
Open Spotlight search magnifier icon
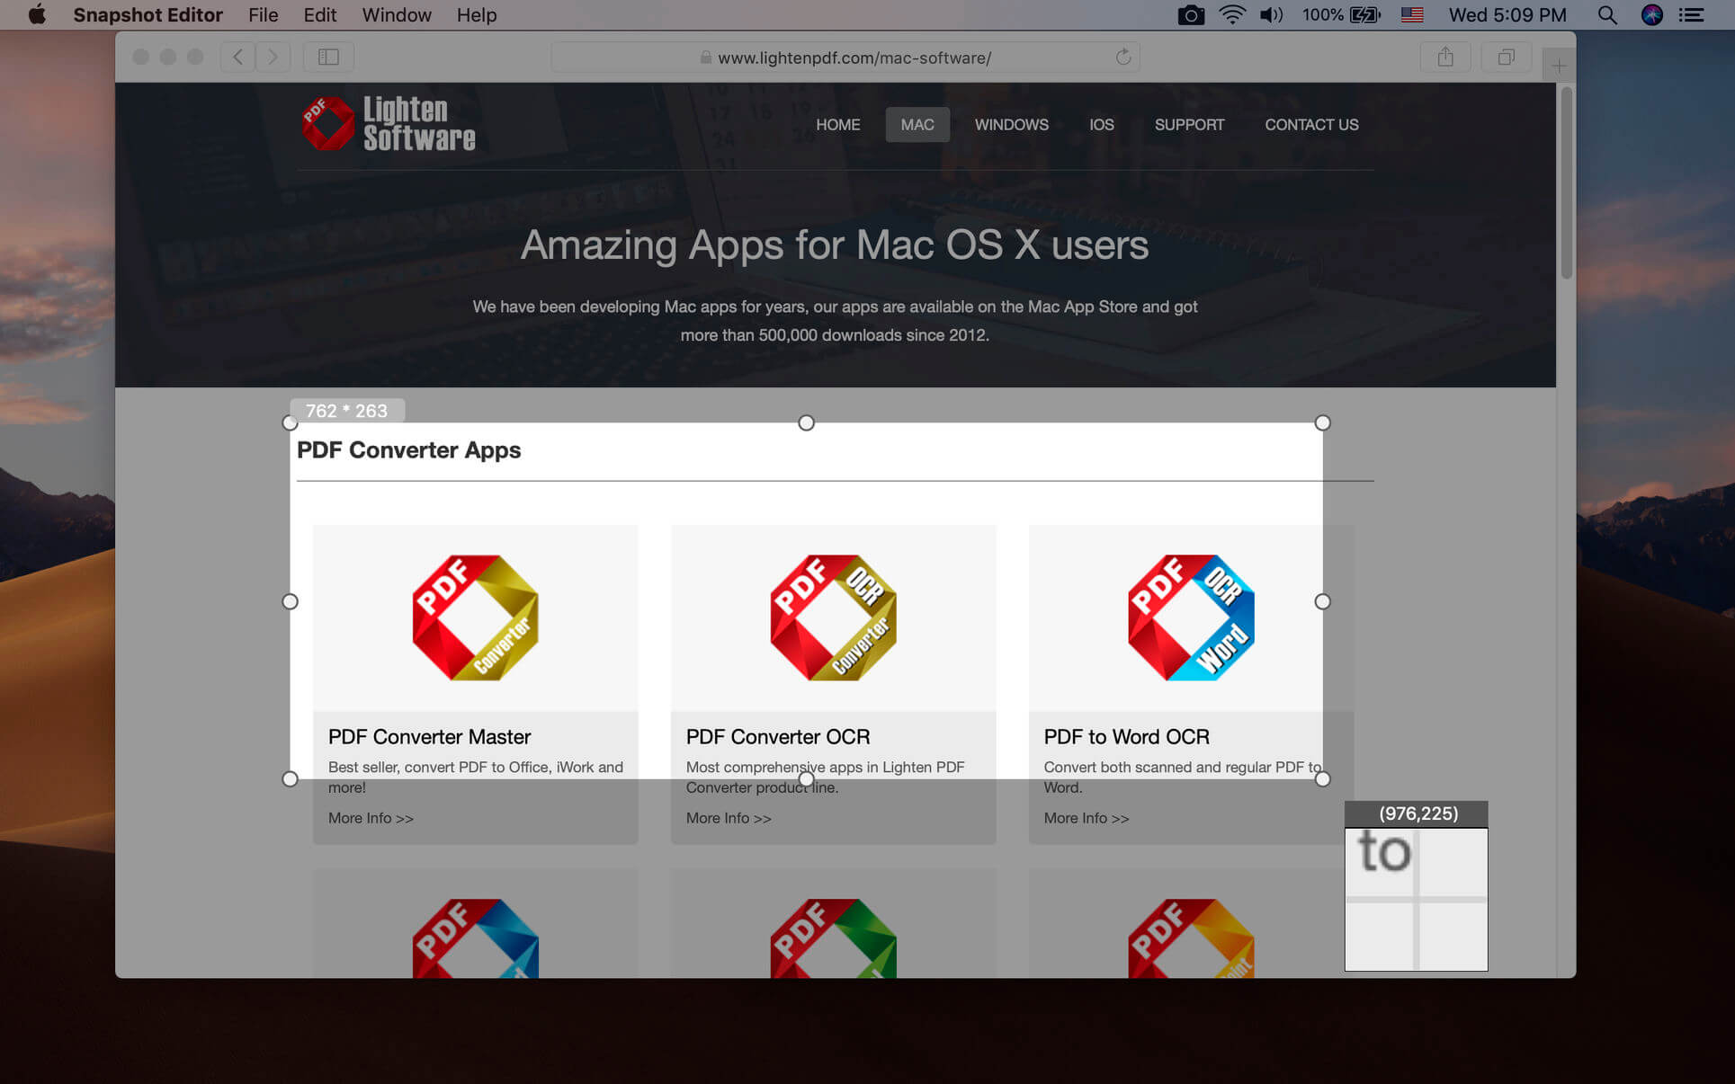[x=1606, y=15]
